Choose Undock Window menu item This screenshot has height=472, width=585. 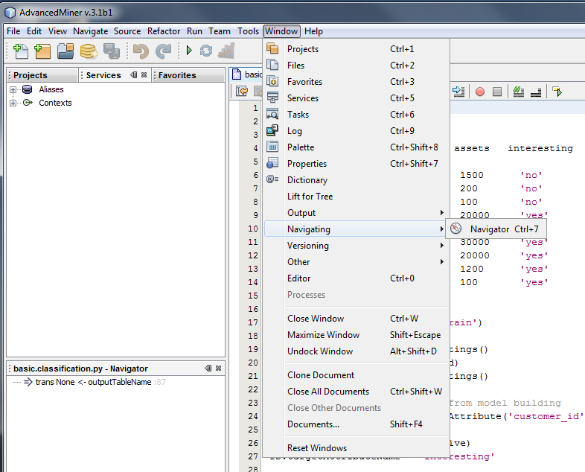(357, 351)
